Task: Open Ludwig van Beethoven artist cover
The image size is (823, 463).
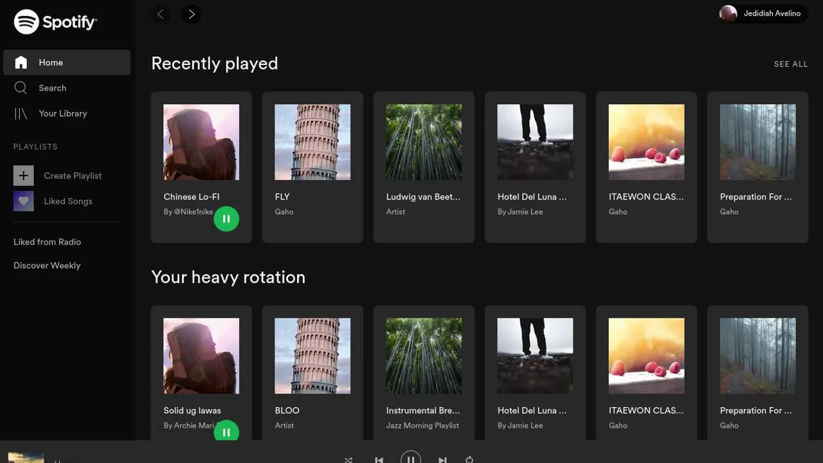Action: (x=424, y=142)
